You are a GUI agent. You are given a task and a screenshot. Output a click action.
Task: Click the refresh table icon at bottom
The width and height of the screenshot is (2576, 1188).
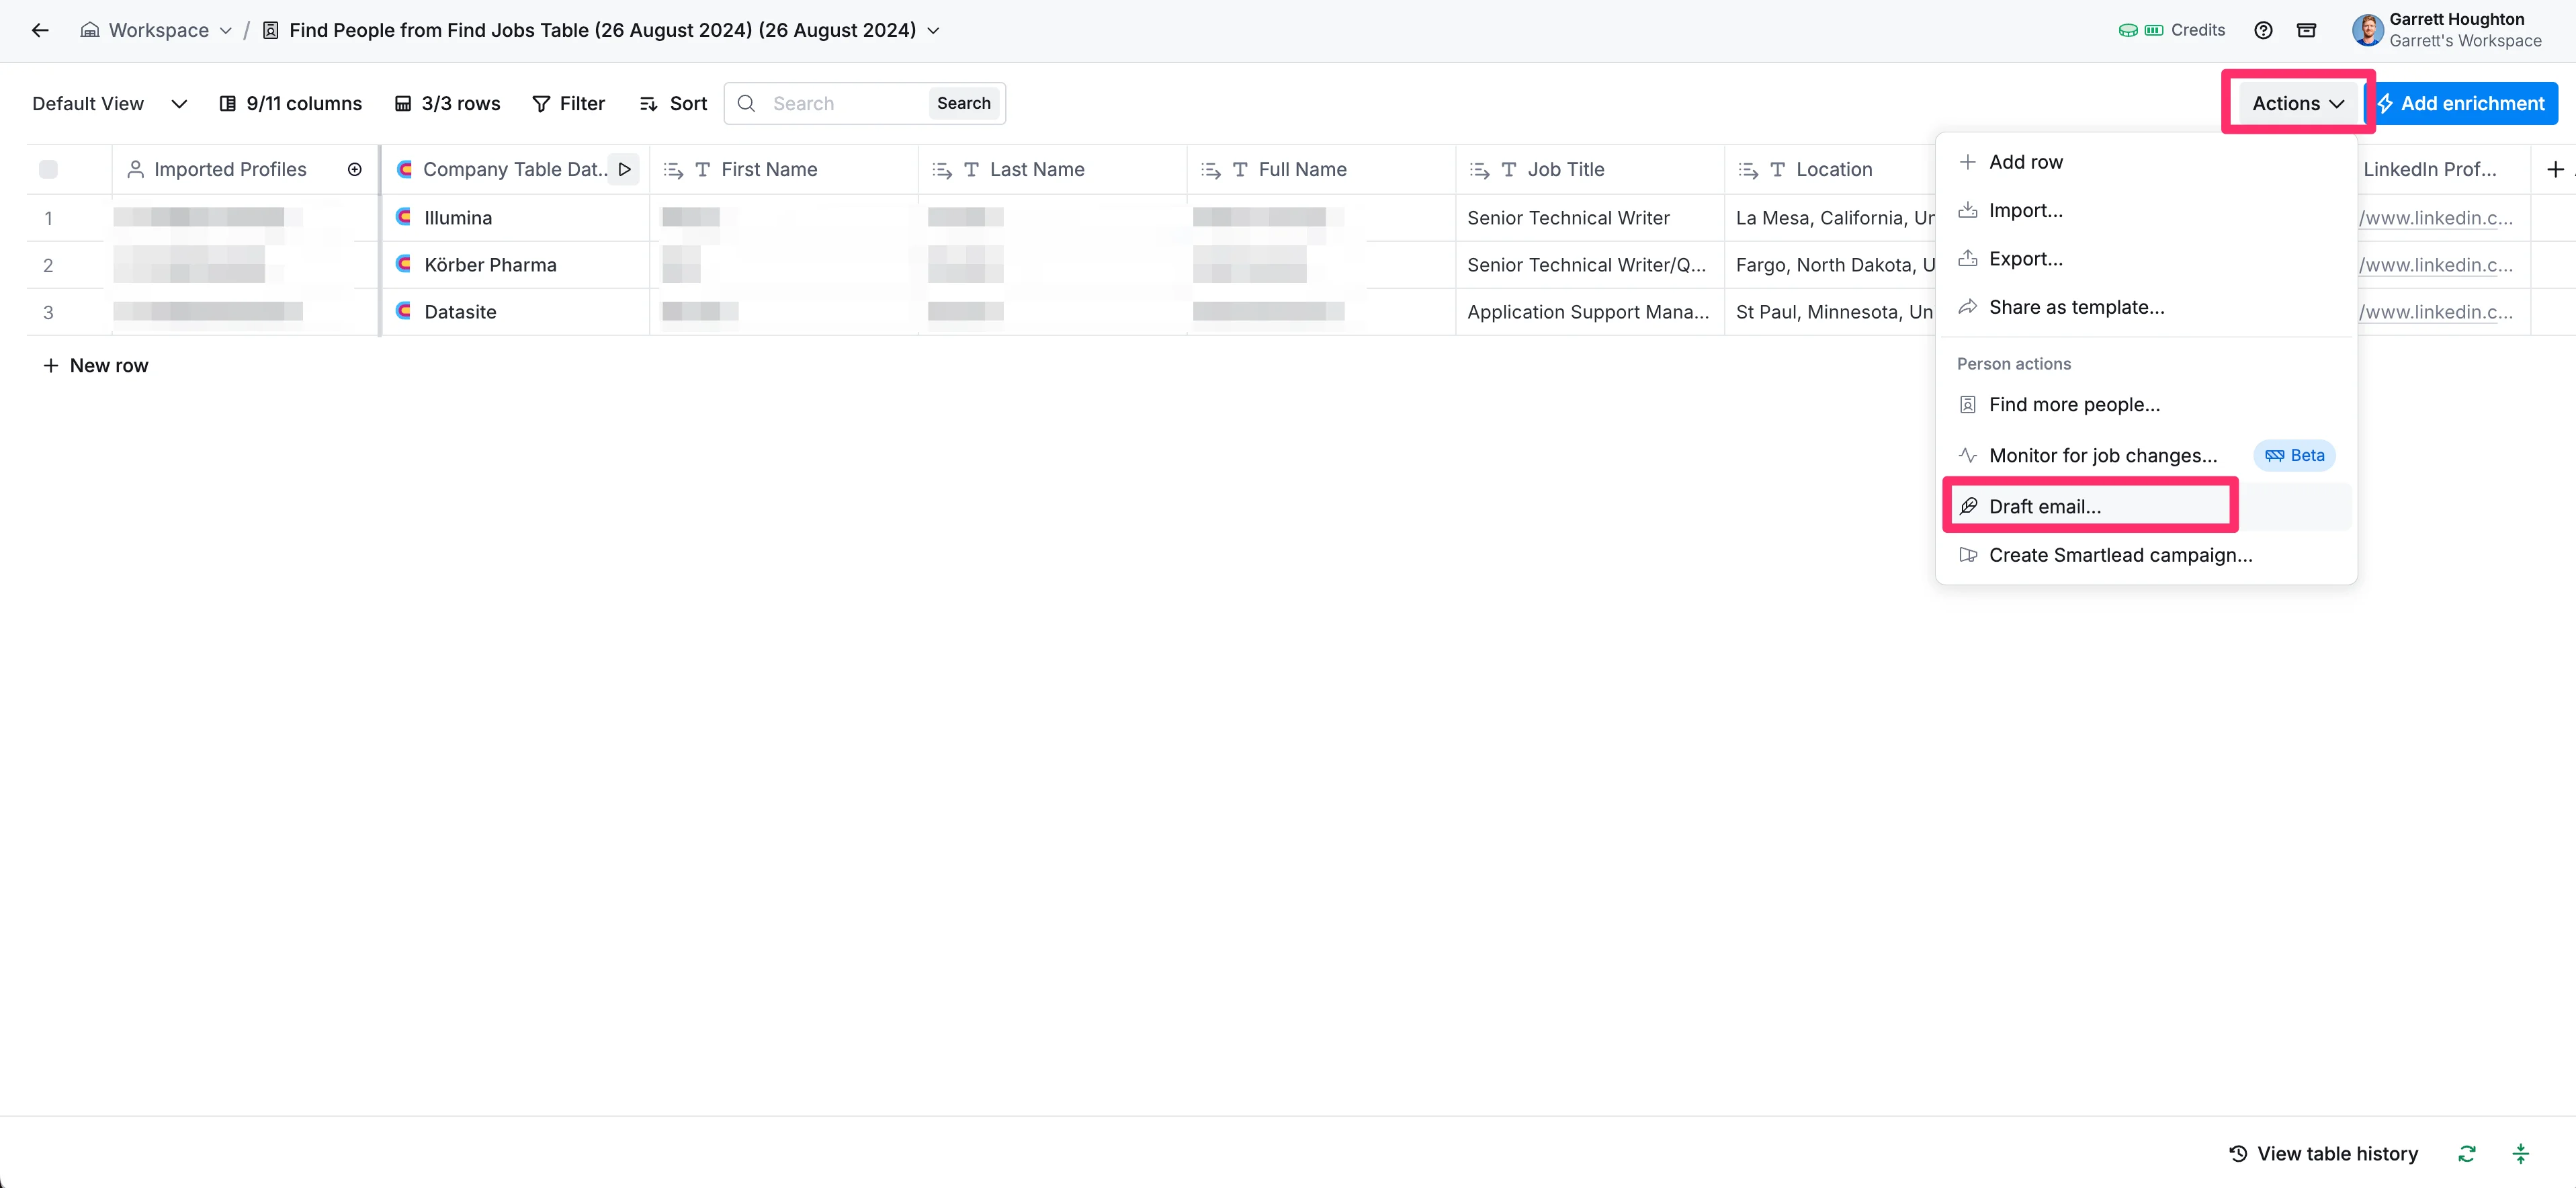point(2466,1153)
